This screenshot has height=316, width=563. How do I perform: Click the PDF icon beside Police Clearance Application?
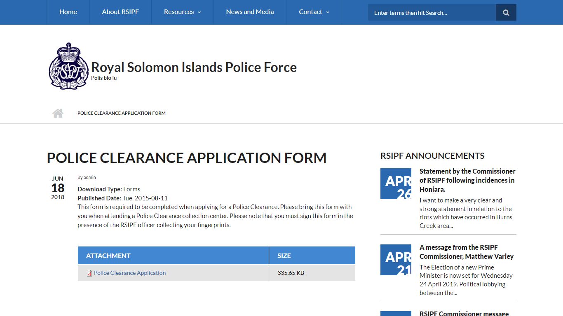89,273
